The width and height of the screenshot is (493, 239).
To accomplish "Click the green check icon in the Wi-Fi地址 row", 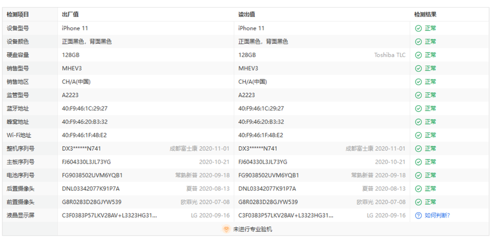I will pyautogui.click(x=418, y=135).
